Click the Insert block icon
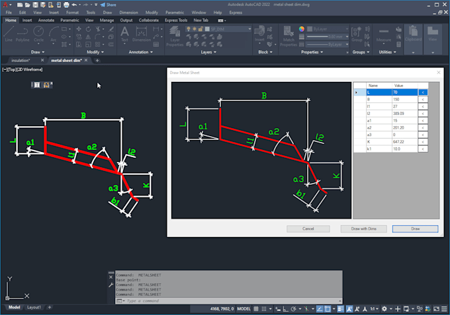This screenshot has width=450, height=315. (259, 34)
